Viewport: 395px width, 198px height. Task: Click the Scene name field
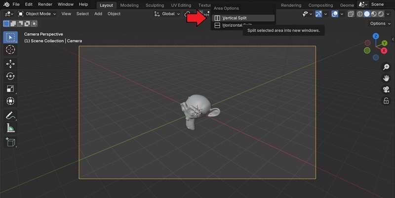coord(381,4)
